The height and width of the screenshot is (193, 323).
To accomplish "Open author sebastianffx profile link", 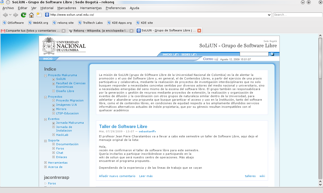I will 147,132.
